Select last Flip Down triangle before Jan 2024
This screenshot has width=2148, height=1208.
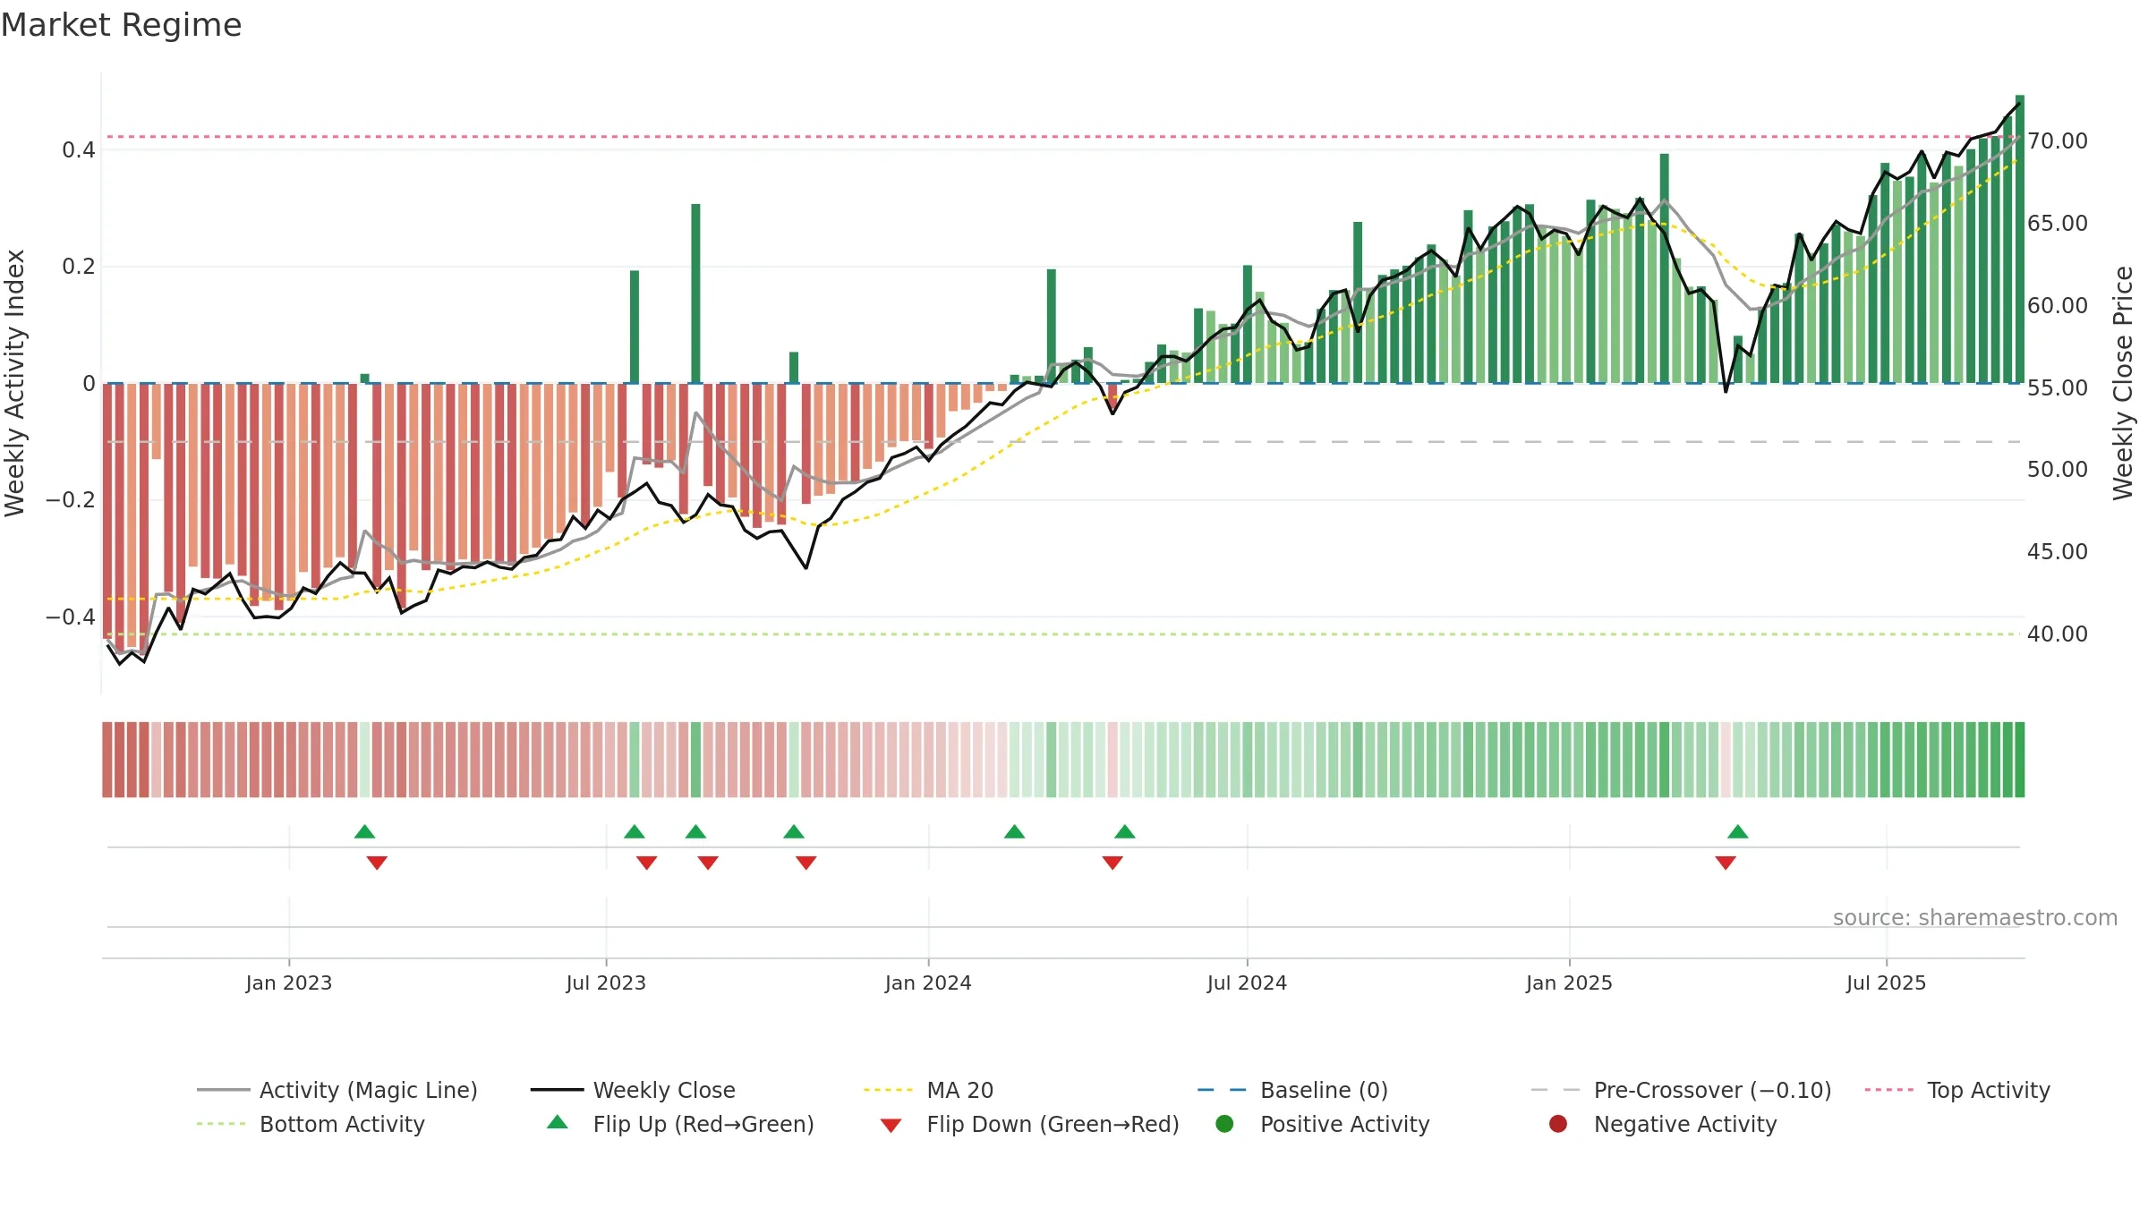coord(806,863)
